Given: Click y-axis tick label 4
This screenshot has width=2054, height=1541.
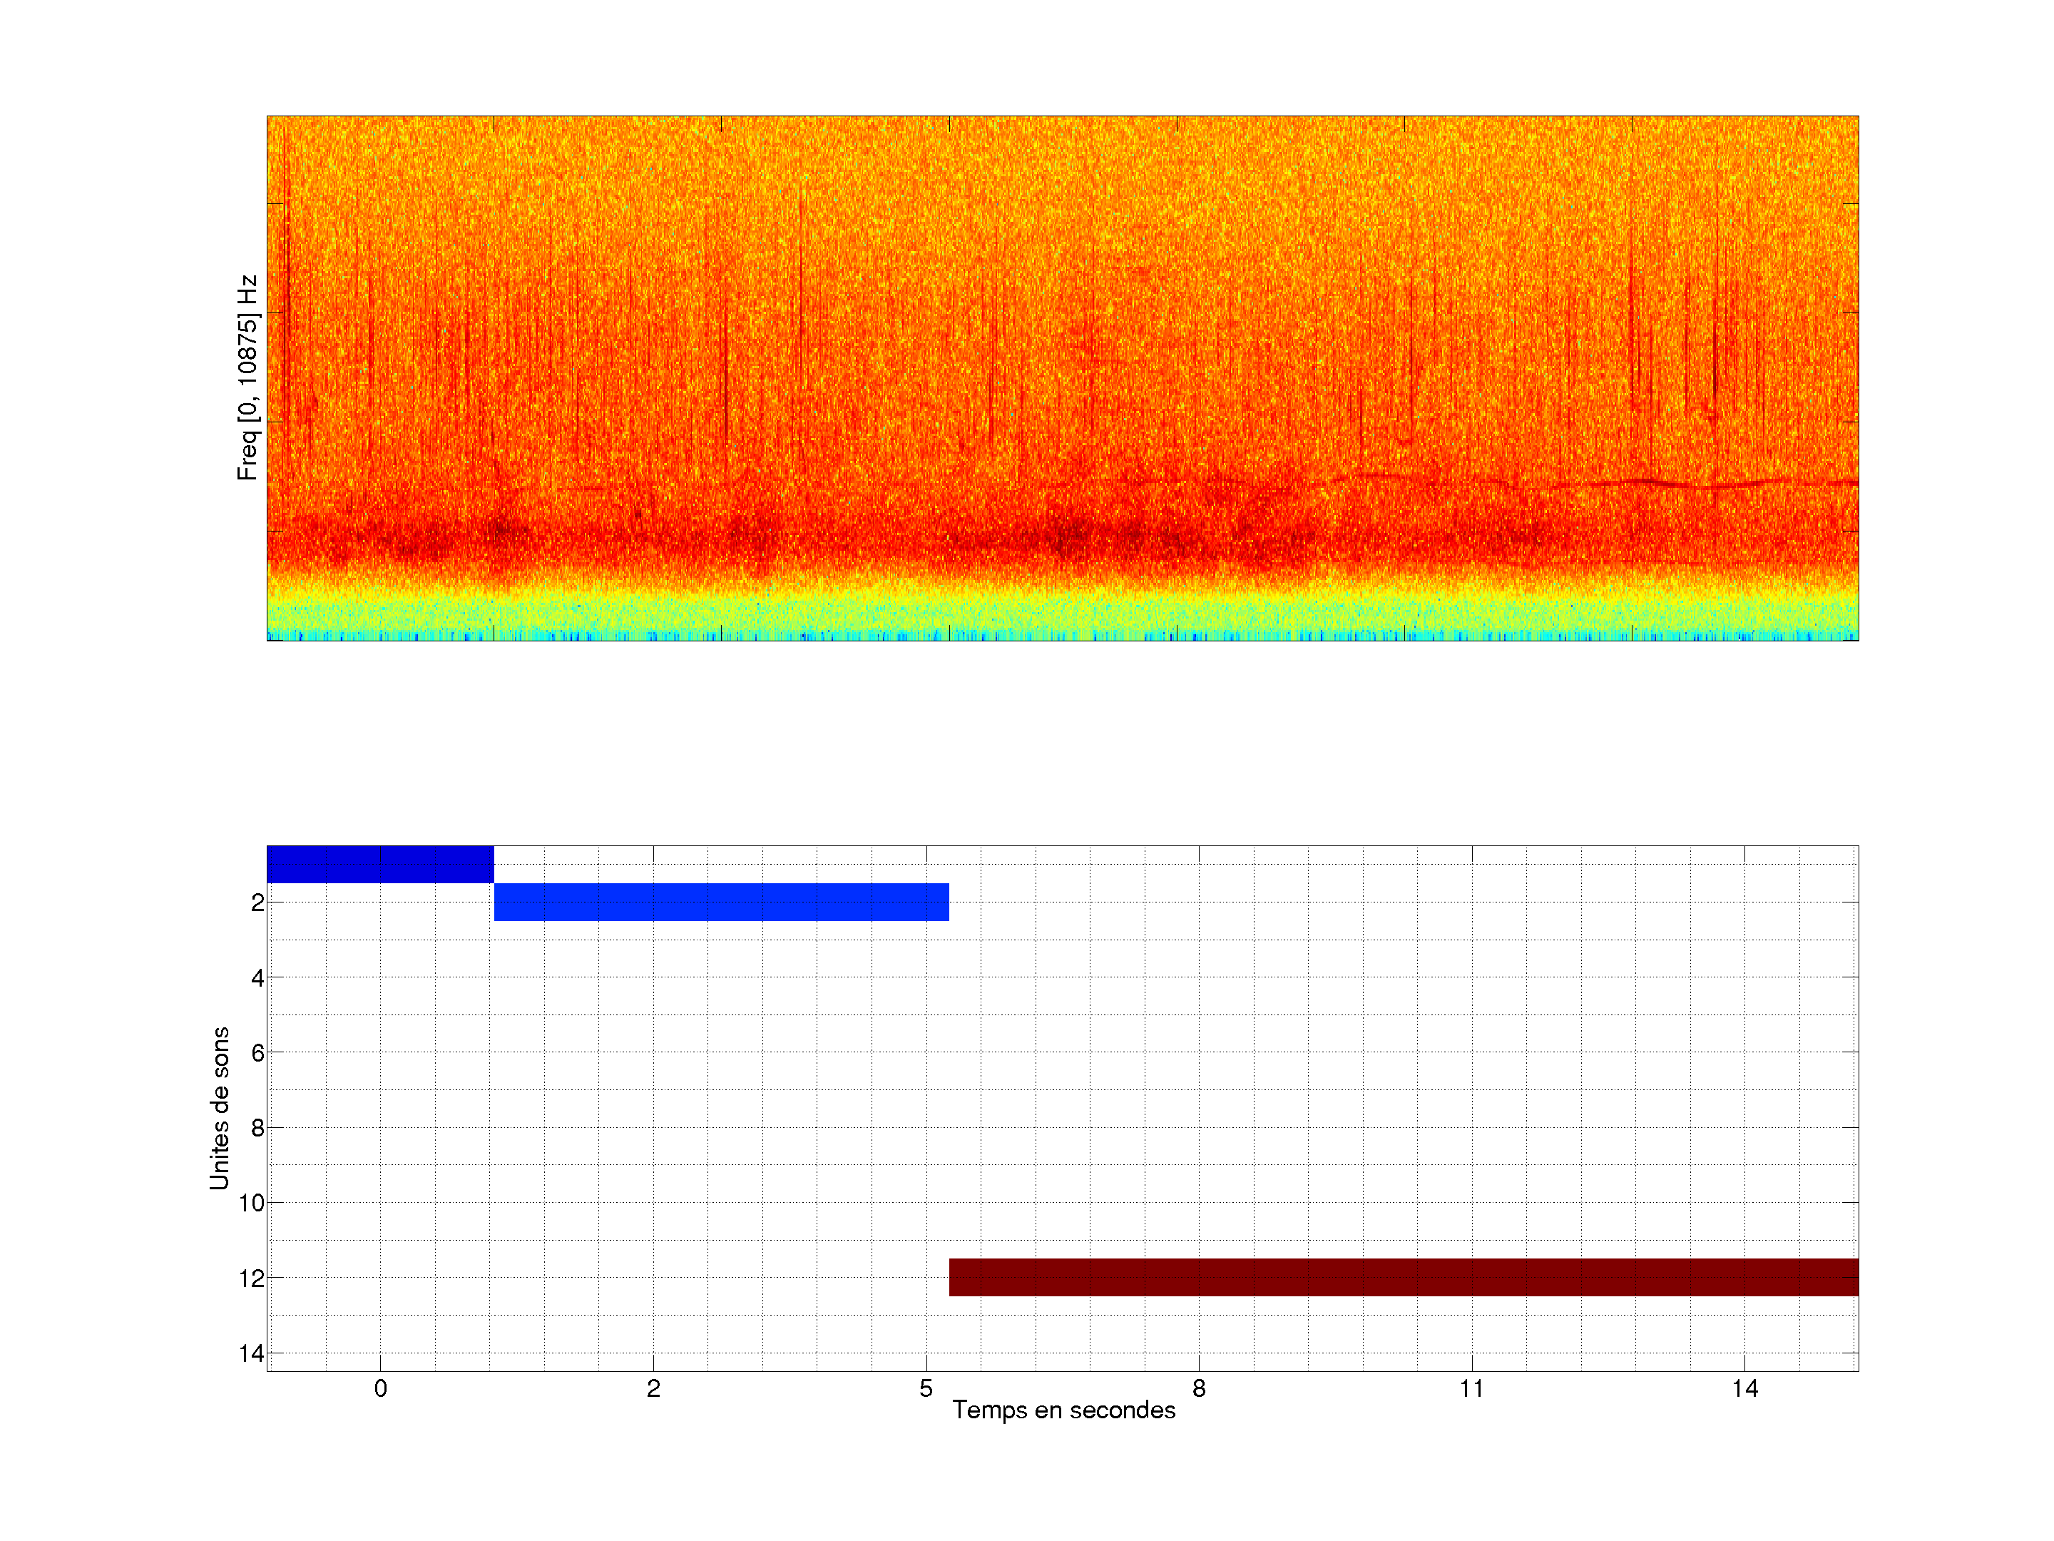Looking at the screenshot, I should (x=257, y=977).
